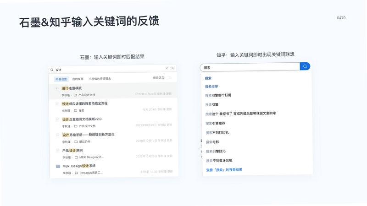
Task: Click 查看「搜索」的搜索结果 link
Action: click(x=224, y=170)
